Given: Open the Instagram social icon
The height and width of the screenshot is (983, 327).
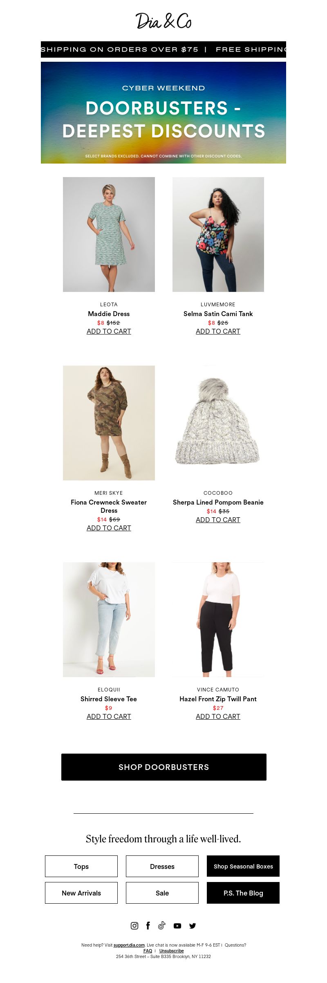Looking at the screenshot, I should pos(134,925).
